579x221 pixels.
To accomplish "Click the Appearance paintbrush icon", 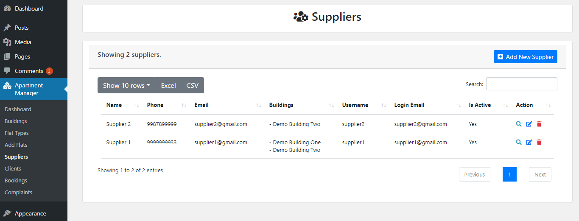I will point(7,213).
